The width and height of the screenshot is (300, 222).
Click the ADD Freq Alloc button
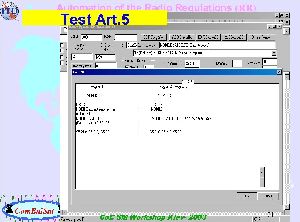182,37
